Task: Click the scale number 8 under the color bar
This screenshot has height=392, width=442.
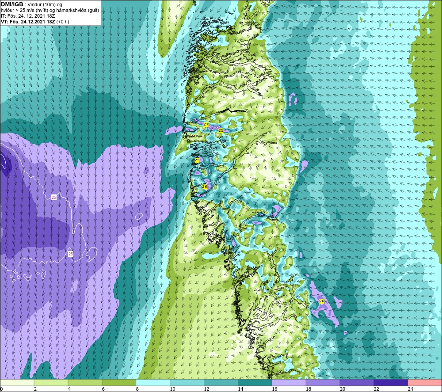Action: 137,389
